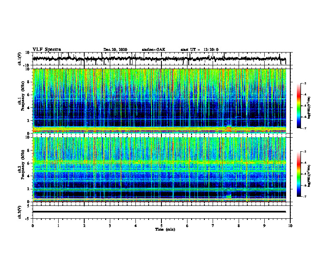Image resolution: width=327 pixels, height=253 pixels.
Task: Click the "-5" tick on ch.3(V) axis
Action: coord(28,219)
